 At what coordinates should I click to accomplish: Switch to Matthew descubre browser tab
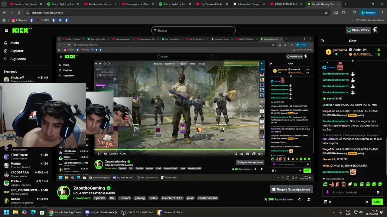100,4
